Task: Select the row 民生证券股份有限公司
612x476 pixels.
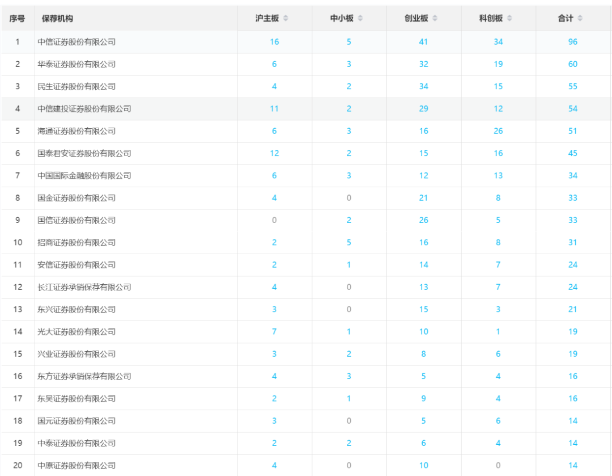Action: (x=306, y=86)
